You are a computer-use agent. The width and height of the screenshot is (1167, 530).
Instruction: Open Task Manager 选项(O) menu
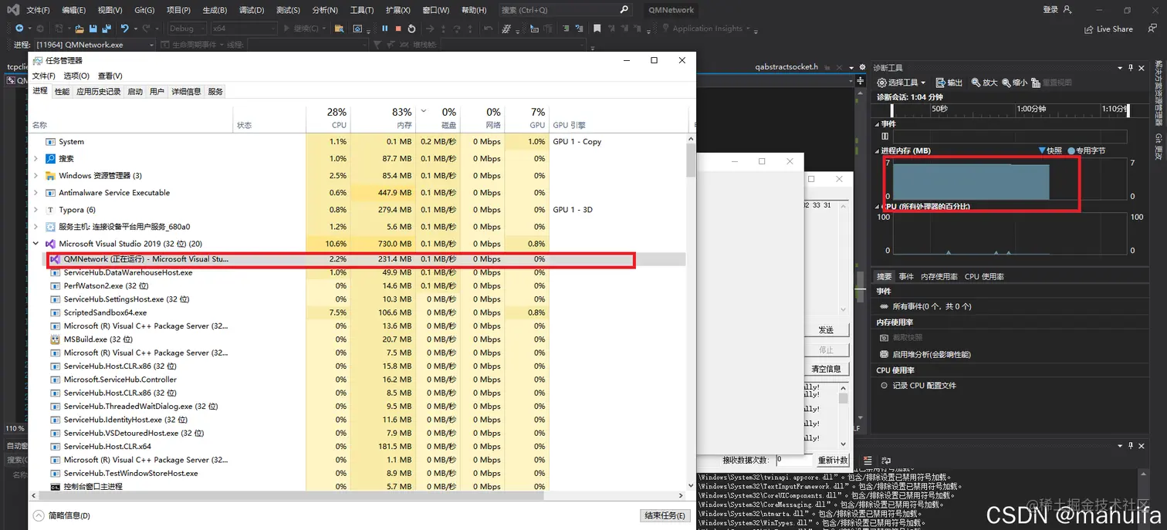click(x=76, y=76)
